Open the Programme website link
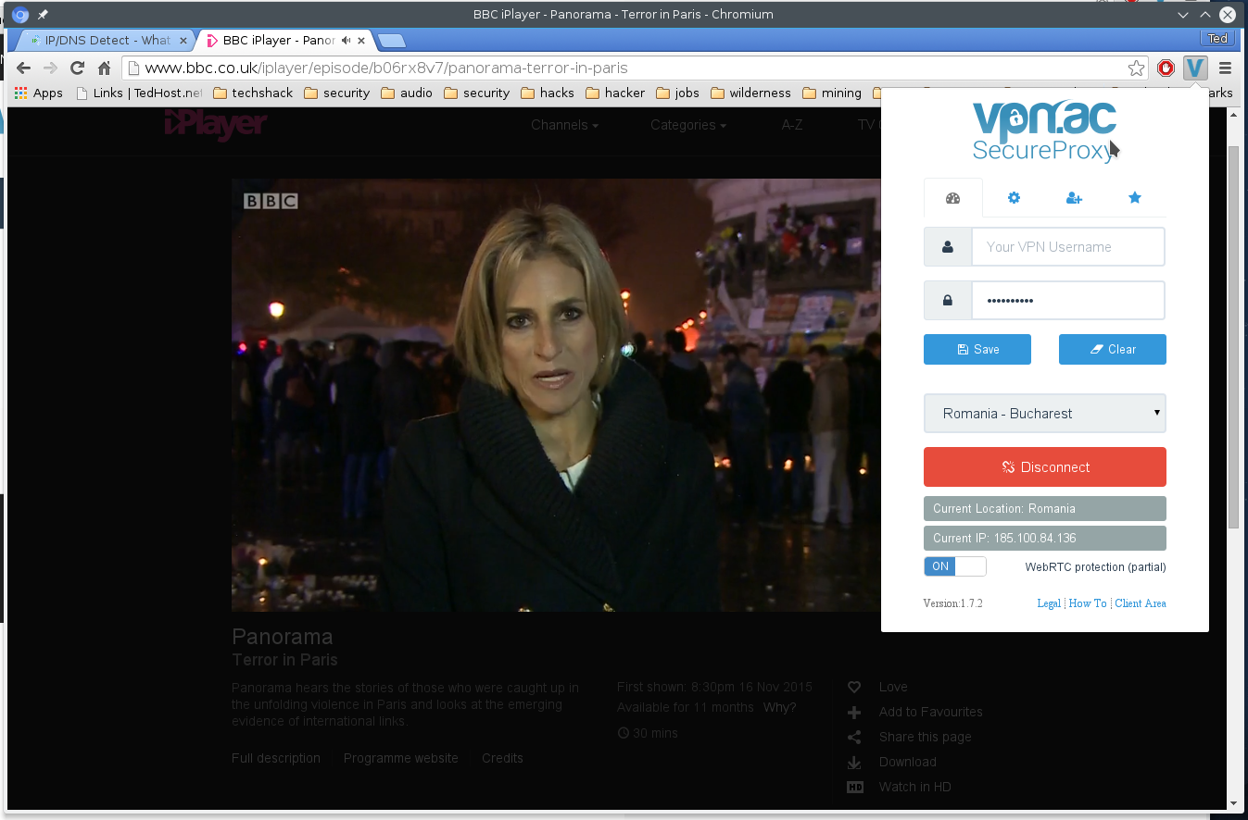1248x820 pixels. tap(401, 758)
